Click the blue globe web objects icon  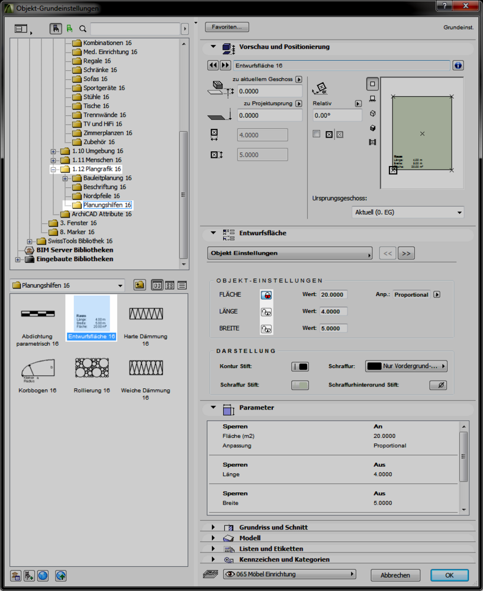tap(43, 576)
